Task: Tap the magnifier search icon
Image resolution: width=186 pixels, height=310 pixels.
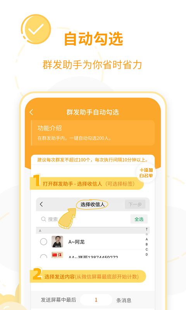Action: 43,219
